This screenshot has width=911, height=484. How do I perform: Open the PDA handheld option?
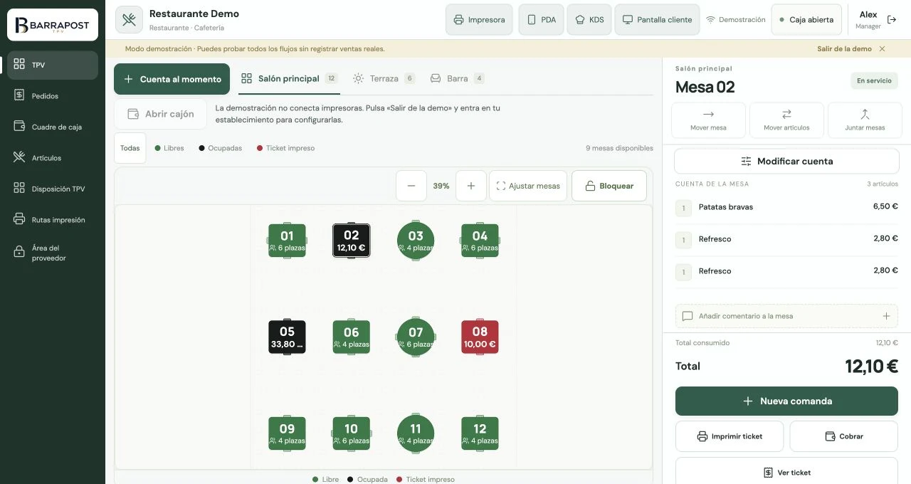click(541, 20)
